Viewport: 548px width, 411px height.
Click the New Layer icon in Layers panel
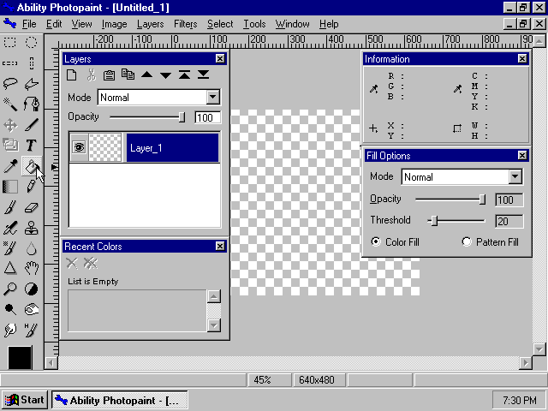[72, 74]
